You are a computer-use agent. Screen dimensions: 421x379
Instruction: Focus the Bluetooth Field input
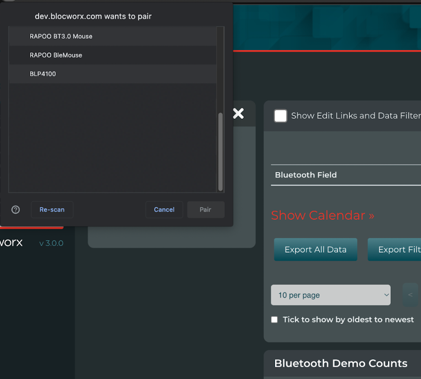(346, 175)
